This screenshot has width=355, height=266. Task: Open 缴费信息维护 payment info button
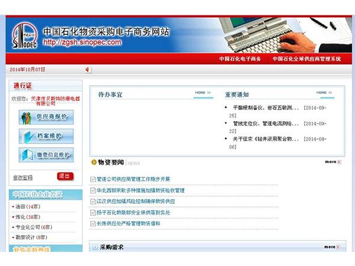coord(46,155)
